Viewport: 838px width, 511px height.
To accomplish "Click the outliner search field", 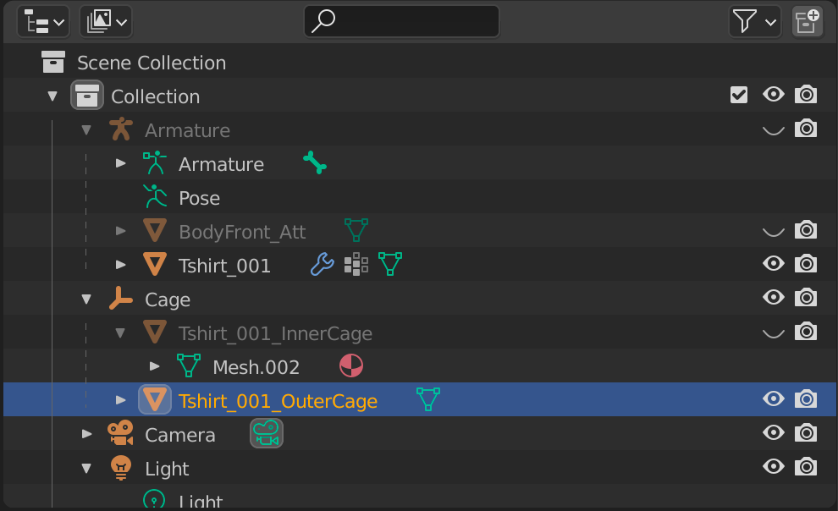I will 401,22.
